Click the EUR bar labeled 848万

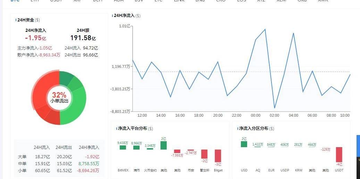271,147
